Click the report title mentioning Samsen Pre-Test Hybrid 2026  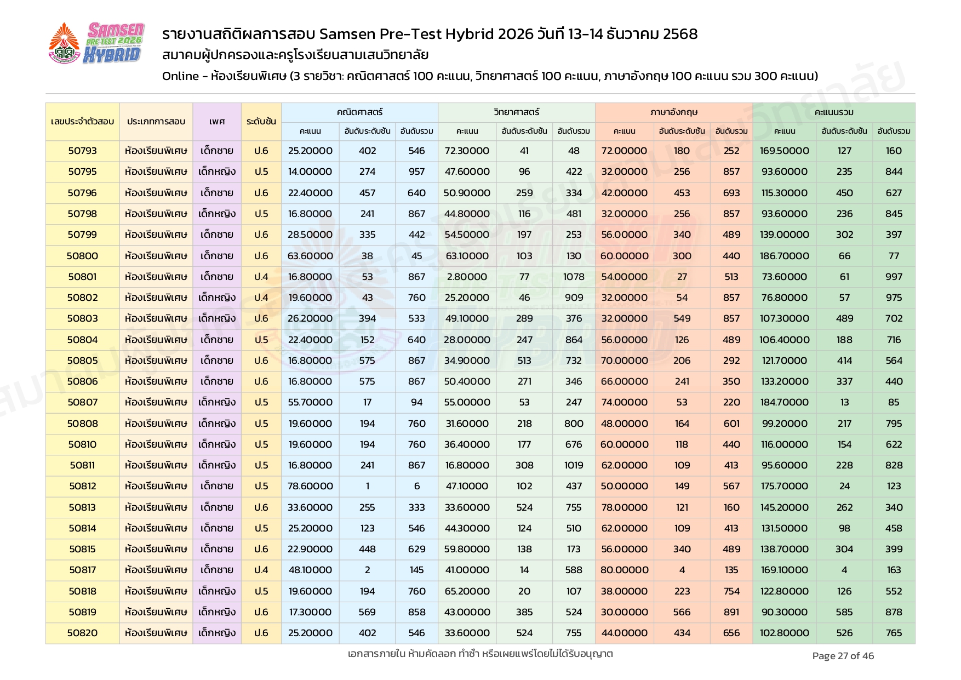(x=430, y=34)
